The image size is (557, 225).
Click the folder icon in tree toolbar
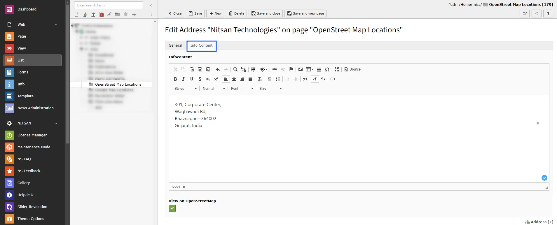tap(118, 14)
